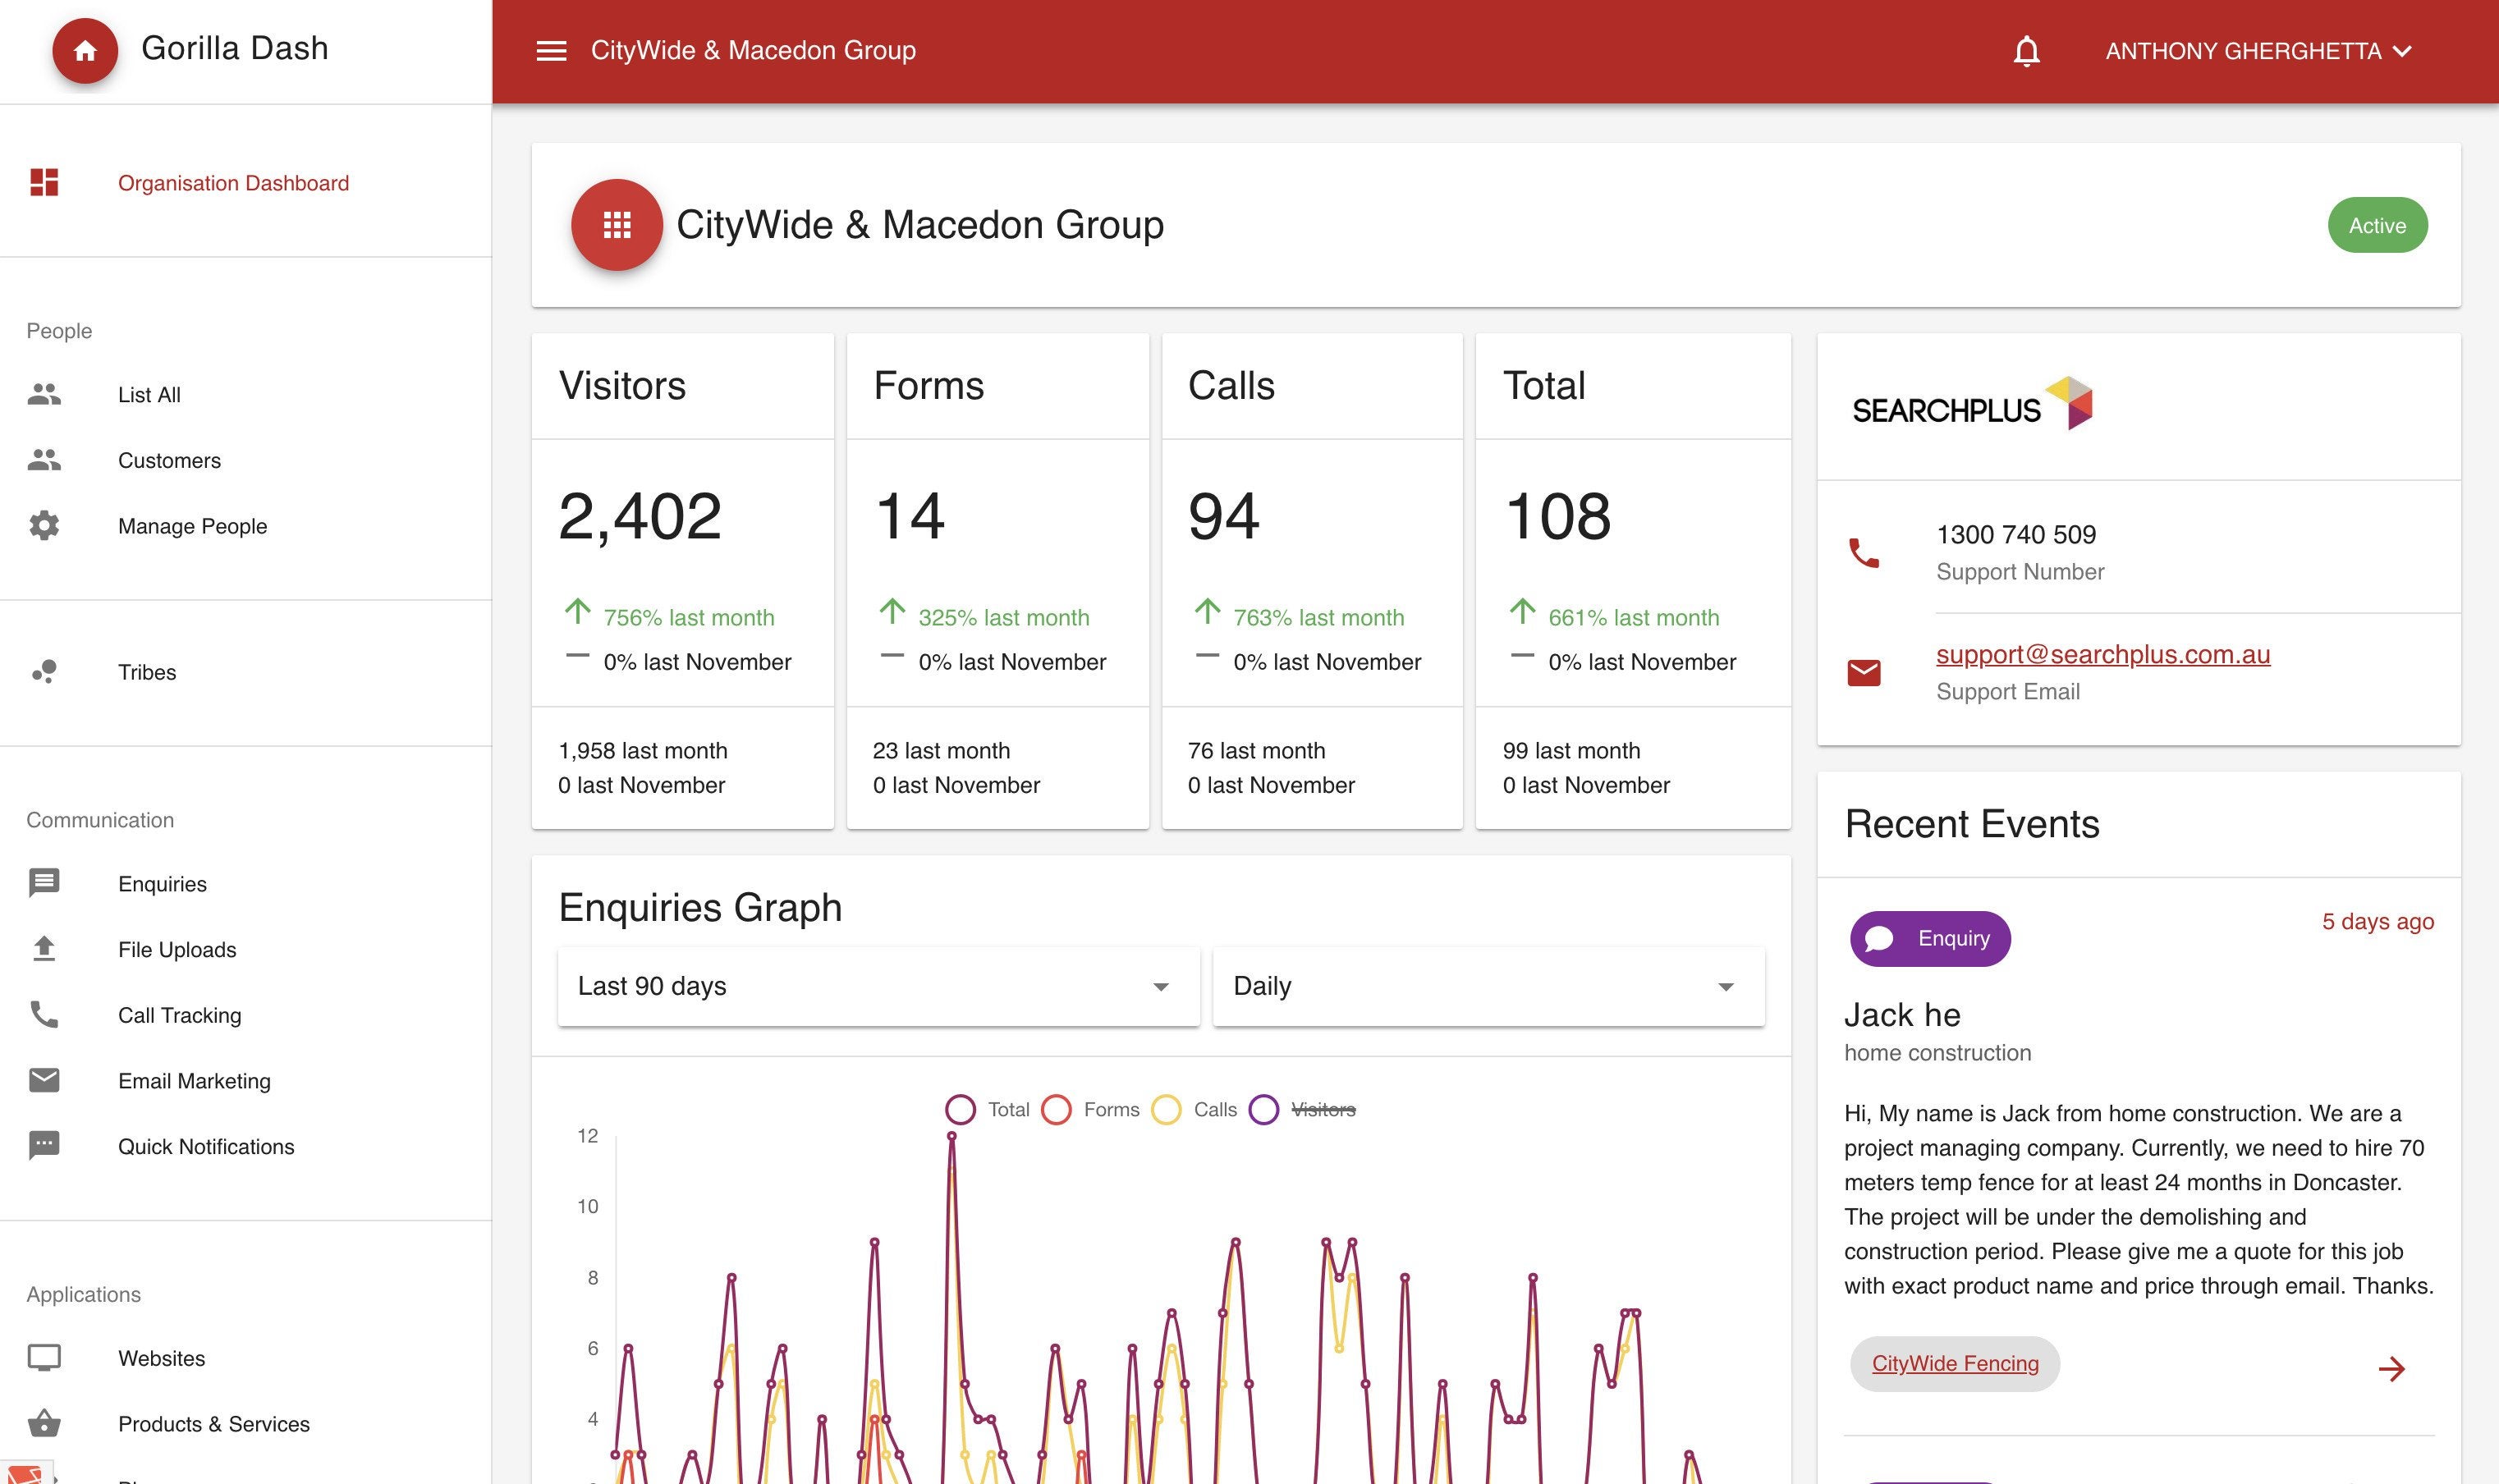
Task: Click the File Uploads upload icon
Action: click(44, 949)
